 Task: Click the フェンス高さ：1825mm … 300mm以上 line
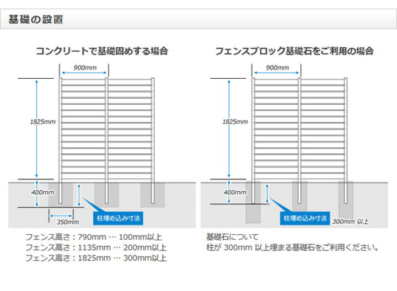point(96,258)
